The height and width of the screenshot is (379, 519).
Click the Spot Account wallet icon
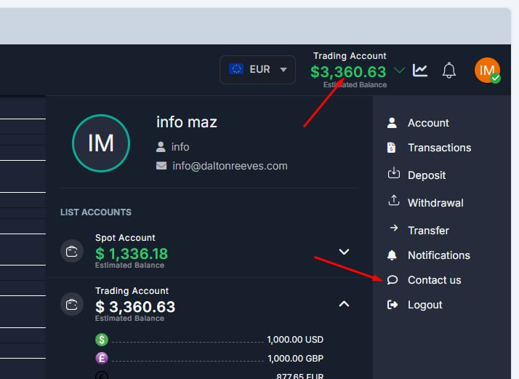(x=71, y=252)
